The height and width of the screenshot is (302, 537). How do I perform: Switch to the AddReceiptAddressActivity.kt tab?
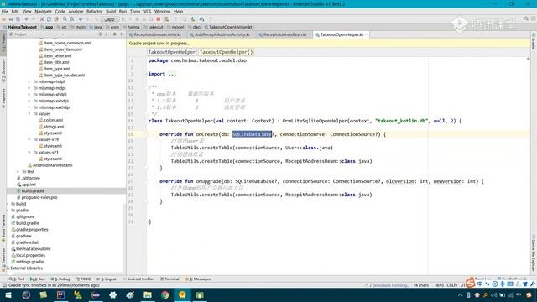pos(222,34)
